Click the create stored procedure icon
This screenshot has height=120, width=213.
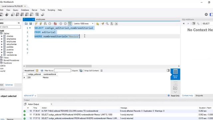click(x=27, y=15)
